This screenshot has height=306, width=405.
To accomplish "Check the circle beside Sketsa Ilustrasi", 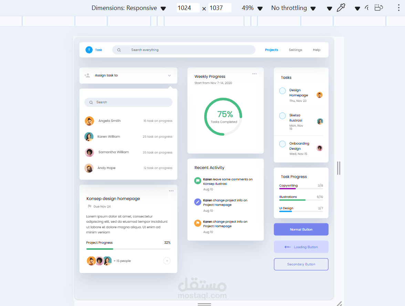I will point(282,116).
